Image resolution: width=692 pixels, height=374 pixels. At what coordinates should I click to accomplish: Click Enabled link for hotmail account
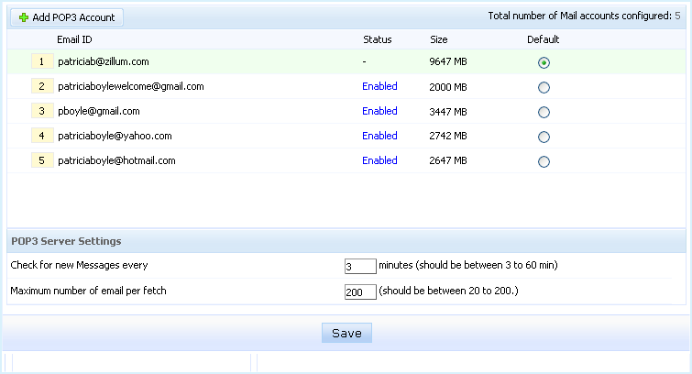pos(379,160)
